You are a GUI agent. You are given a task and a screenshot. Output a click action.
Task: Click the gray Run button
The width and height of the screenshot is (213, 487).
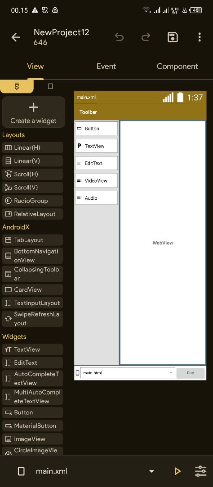pyautogui.click(x=191, y=373)
